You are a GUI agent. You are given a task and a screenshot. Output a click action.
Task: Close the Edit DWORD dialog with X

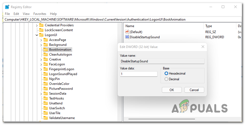point(203,47)
